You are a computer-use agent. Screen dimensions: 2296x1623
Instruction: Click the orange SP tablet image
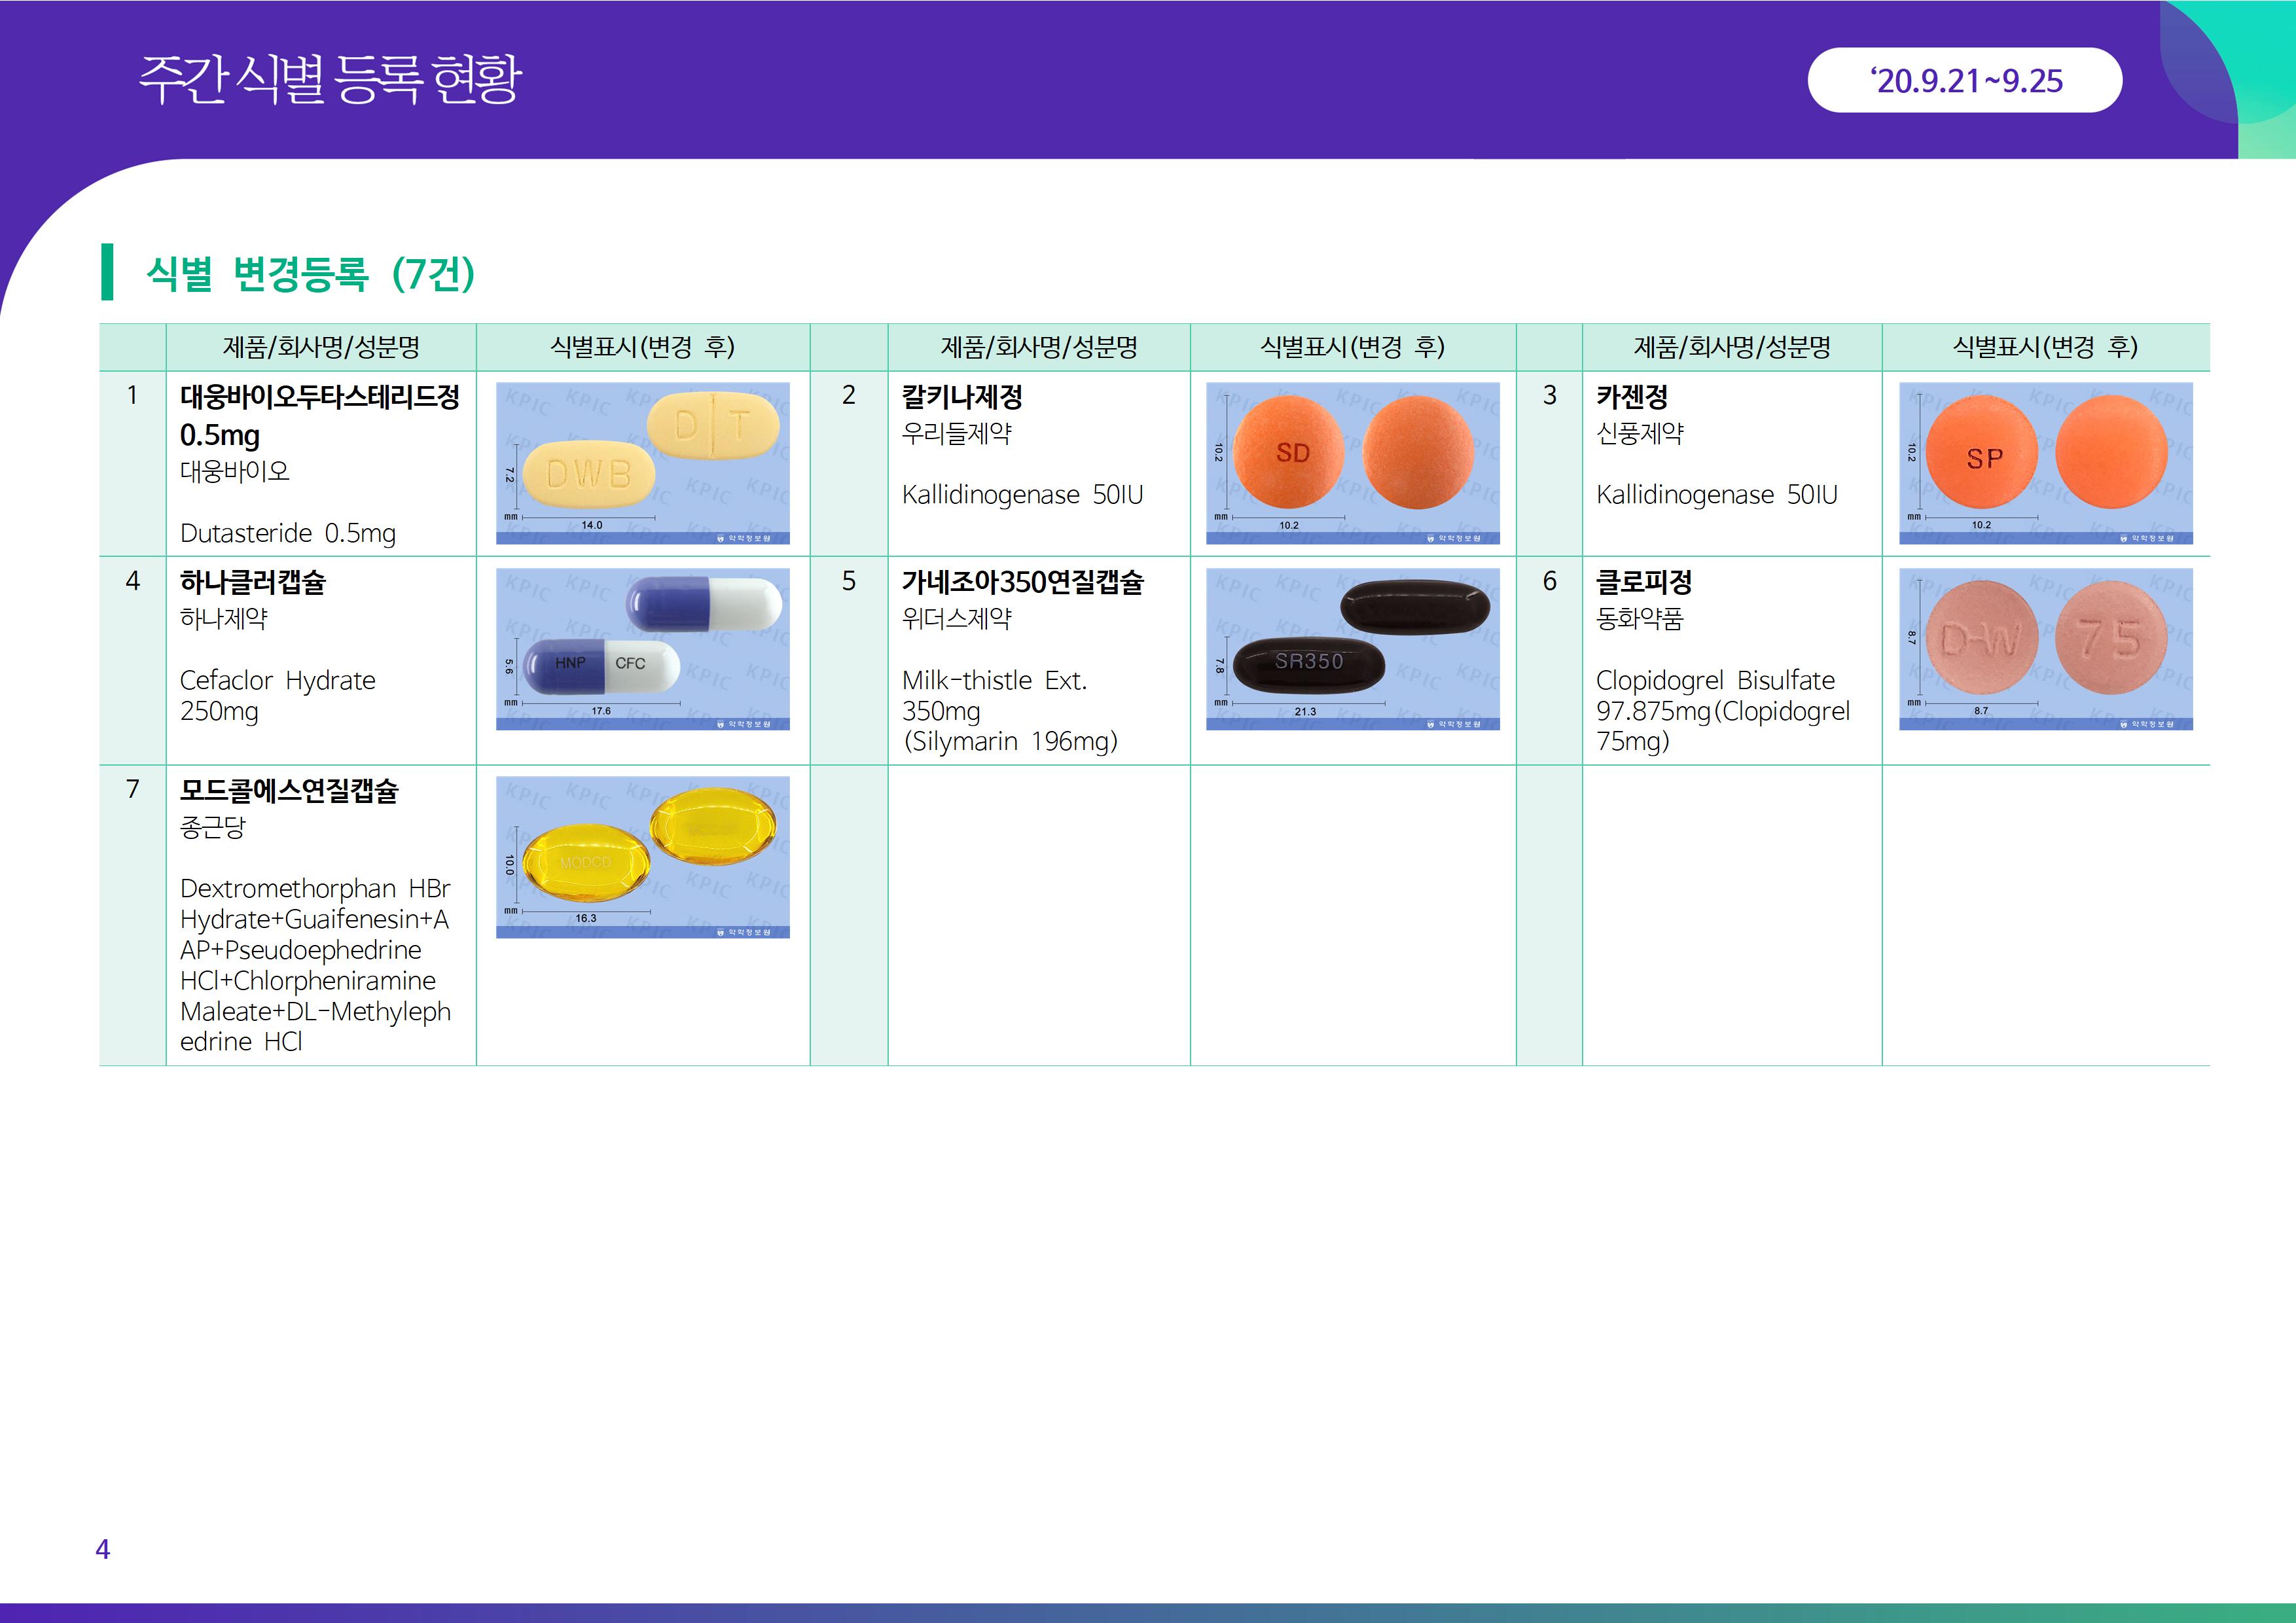click(2045, 463)
